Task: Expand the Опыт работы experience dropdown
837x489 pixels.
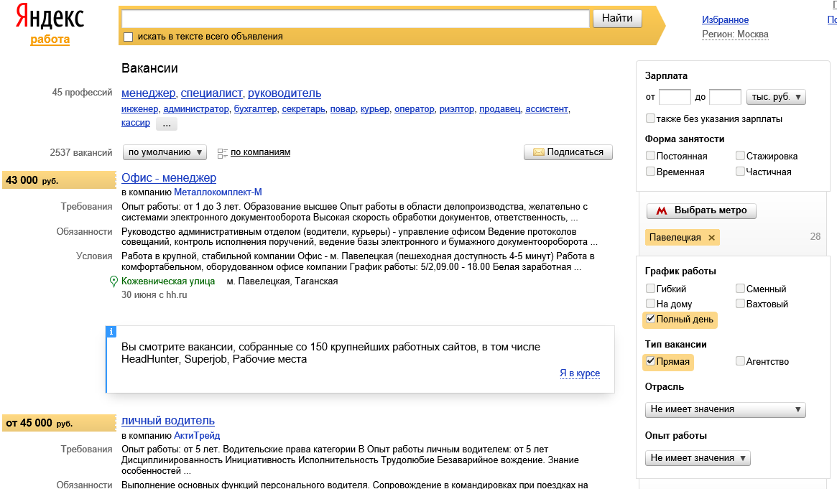Action: click(x=698, y=458)
